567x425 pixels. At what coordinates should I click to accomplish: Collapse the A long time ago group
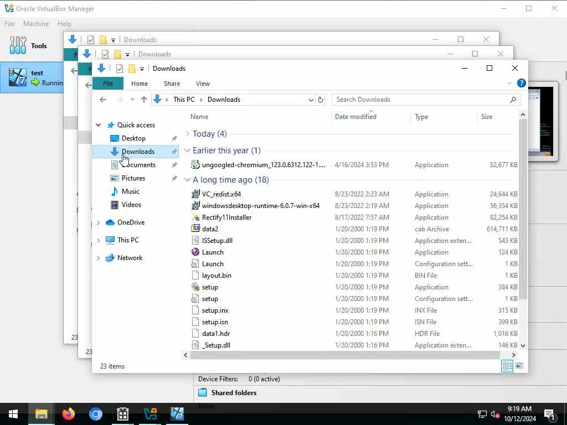tap(187, 180)
